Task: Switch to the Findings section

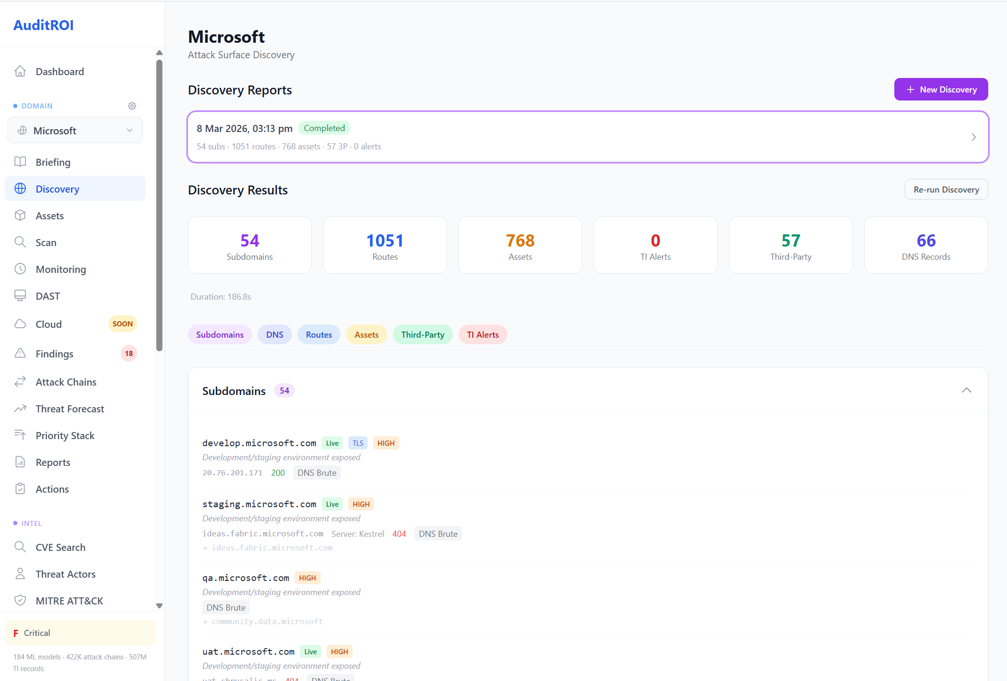Action: point(54,353)
